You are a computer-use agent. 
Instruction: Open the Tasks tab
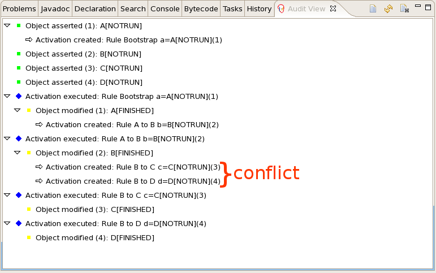pyautogui.click(x=232, y=9)
